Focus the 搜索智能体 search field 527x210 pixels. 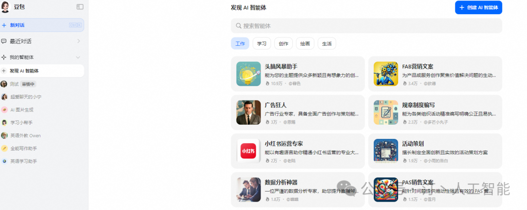click(x=366, y=26)
